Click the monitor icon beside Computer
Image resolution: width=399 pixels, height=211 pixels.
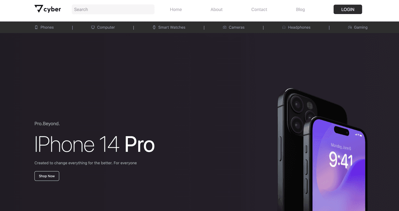[x=93, y=27]
